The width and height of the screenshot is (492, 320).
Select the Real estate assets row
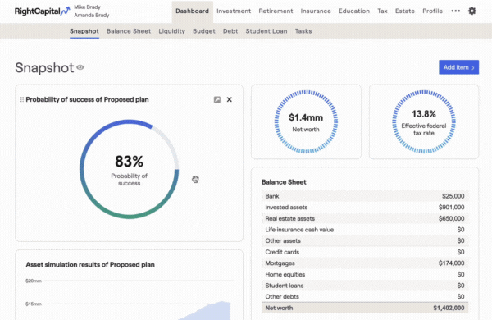click(365, 218)
